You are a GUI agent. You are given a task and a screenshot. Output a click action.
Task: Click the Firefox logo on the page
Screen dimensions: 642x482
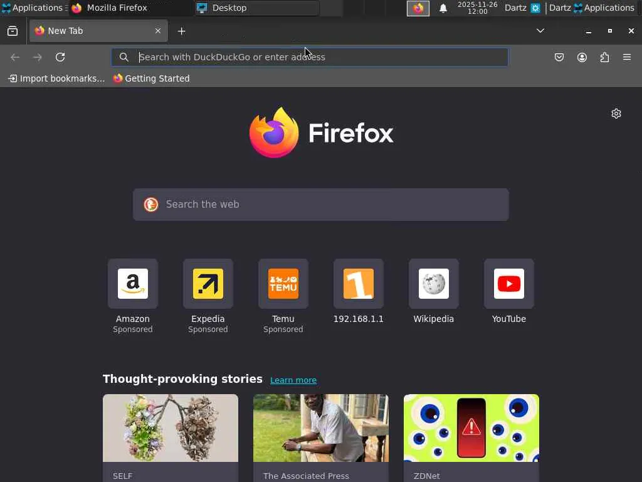pos(322,133)
